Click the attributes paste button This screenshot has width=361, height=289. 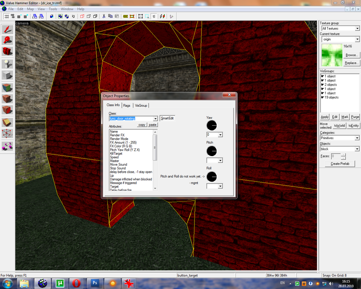click(x=153, y=125)
